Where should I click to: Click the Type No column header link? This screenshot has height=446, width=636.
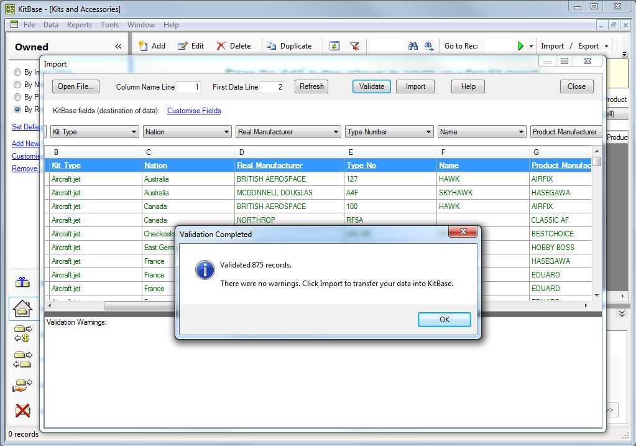click(361, 165)
